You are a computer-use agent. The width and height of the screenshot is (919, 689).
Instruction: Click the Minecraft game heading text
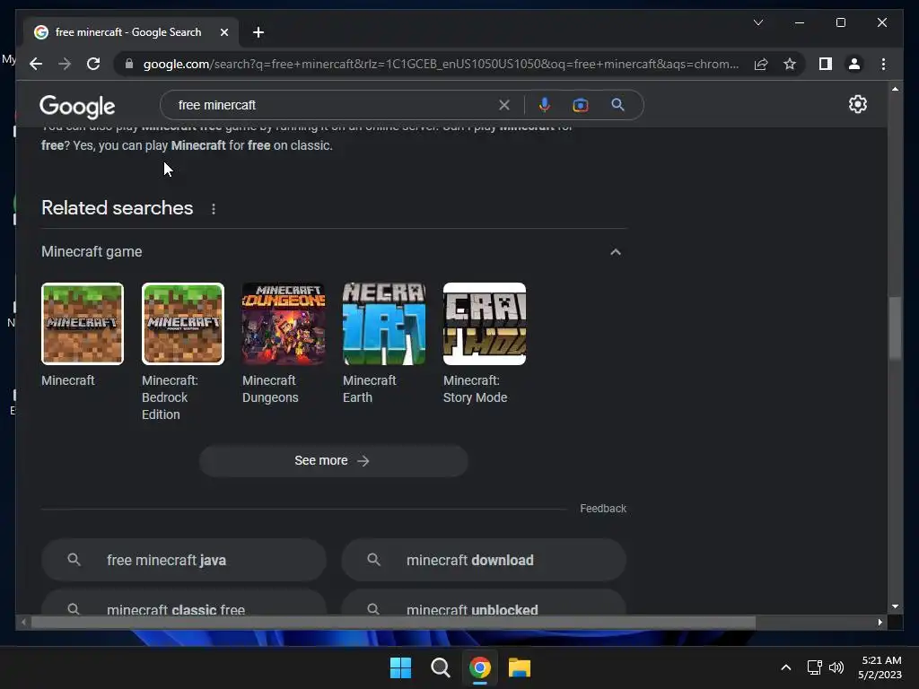click(x=92, y=252)
